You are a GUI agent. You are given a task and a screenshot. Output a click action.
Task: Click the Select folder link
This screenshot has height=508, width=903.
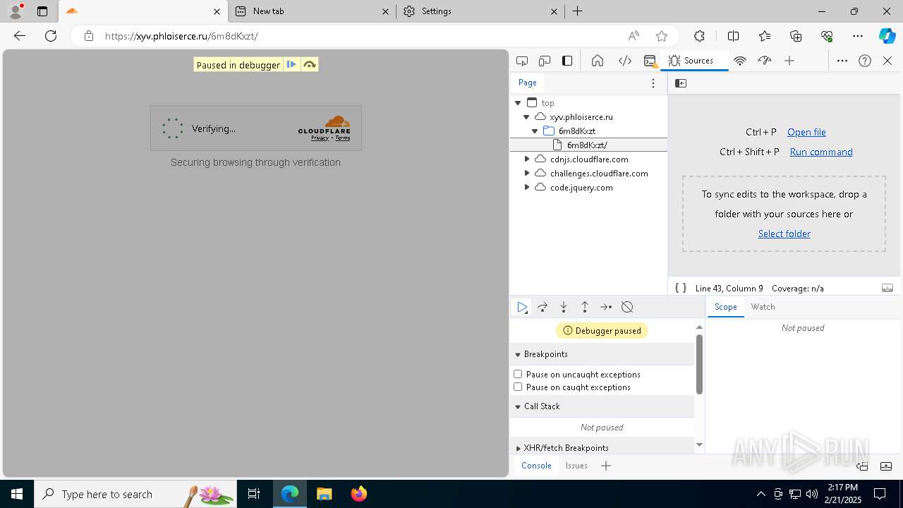784,234
